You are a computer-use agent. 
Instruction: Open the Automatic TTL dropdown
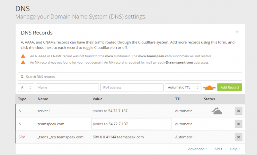pos(183,87)
